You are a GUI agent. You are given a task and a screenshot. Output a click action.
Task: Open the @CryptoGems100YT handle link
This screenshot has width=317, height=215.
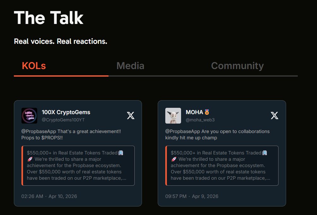(63, 120)
